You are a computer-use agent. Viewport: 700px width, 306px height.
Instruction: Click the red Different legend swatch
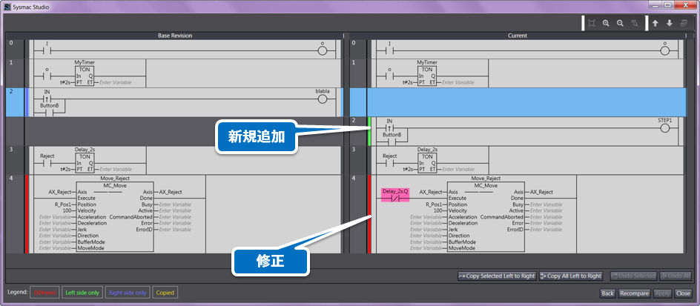(43, 293)
